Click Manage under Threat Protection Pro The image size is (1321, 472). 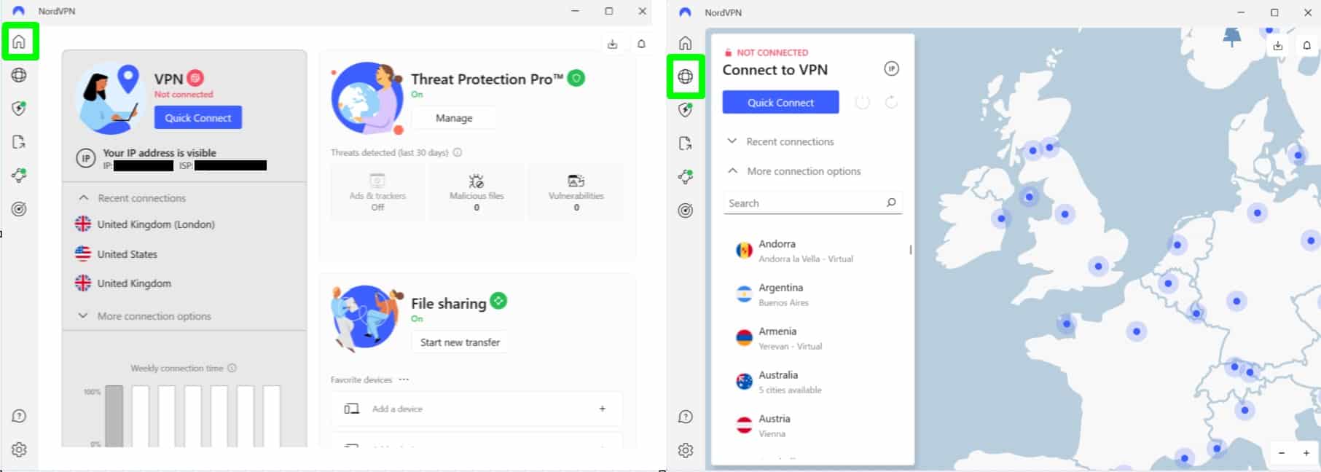(x=454, y=117)
